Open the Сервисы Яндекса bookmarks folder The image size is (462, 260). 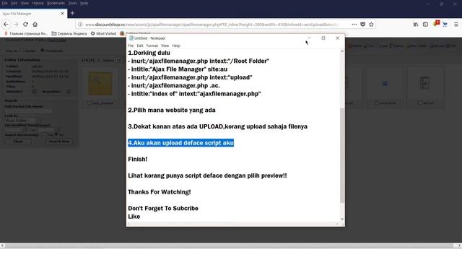pos(69,34)
